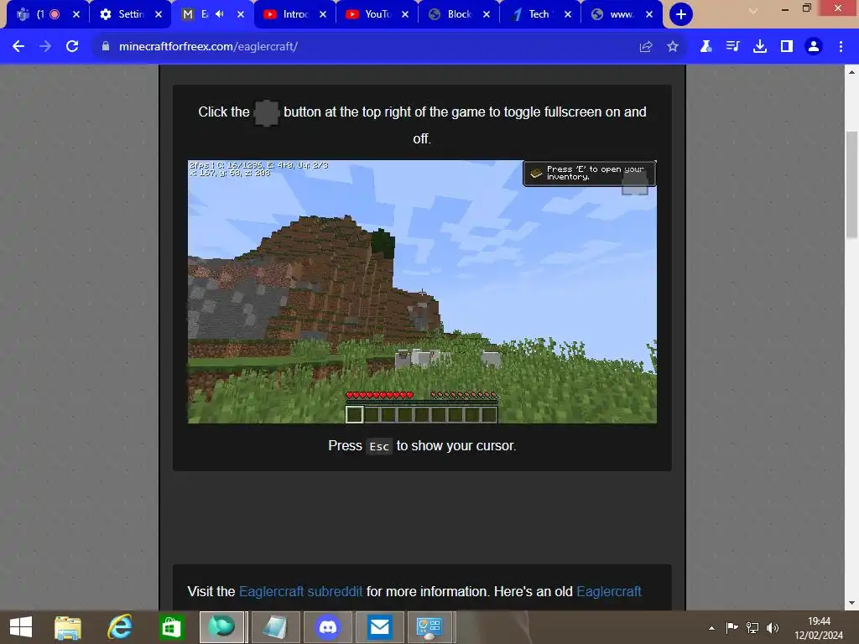Select the first hotbar slot in game
This screenshot has width=859, height=644.
click(355, 414)
